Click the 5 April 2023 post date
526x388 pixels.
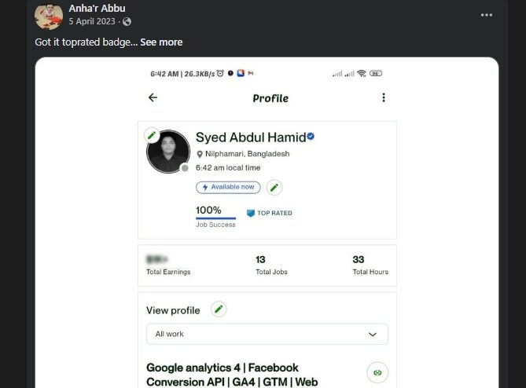point(94,21)
